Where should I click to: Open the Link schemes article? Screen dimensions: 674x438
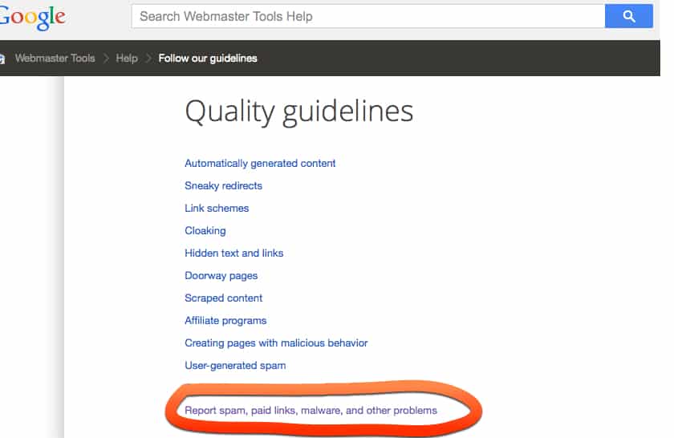click(x=217, y=209)
